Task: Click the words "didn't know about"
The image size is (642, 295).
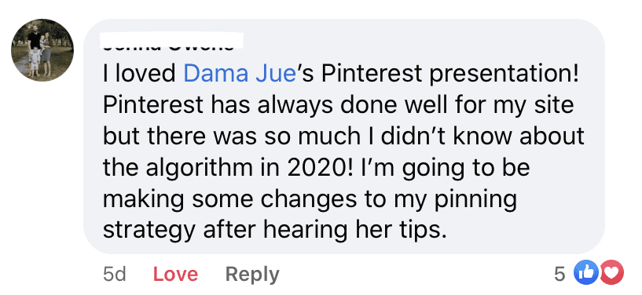Action: (482, 136)
